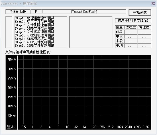Click the 物理性能(单位MB/s) header
Viewport: 157px width, 135px height.
pos(133,21)
